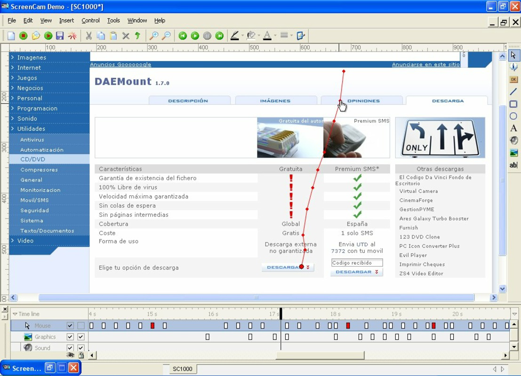Copy selection with the copy icon

click(101, 36)
